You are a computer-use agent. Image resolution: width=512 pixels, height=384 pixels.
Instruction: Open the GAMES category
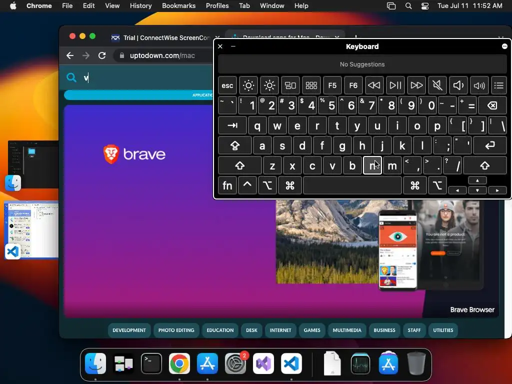(x=312, y=330)
